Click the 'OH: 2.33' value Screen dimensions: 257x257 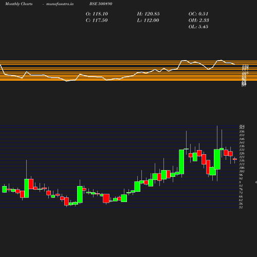pyautogui.click(x=198, y=21)
